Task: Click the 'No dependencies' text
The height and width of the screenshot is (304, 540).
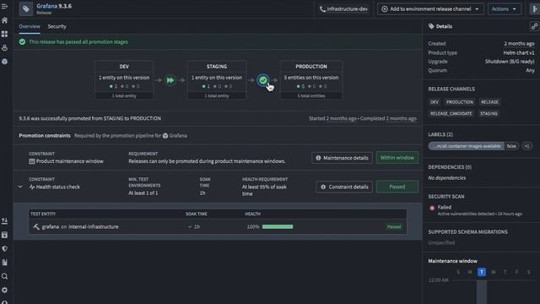Action: [x=446, y=178]
